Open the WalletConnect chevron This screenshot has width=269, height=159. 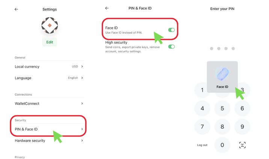pyautogui.click(x=82, y=104)
